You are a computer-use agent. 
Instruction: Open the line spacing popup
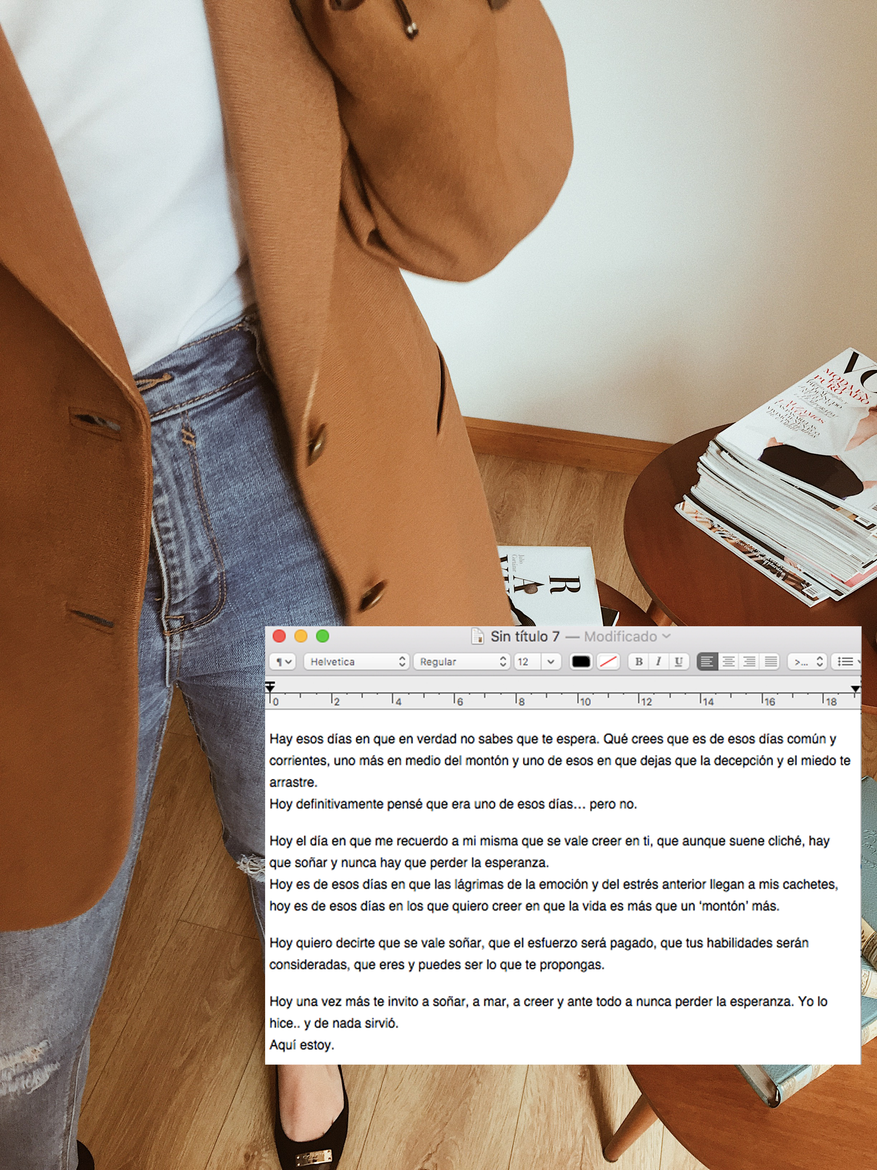(x=807, y=662)
